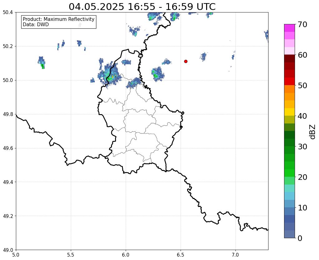Click the 'Data: DWD' label
This screenshot has width=319, height=260.
pyautogui.click(x=36, y=25)
